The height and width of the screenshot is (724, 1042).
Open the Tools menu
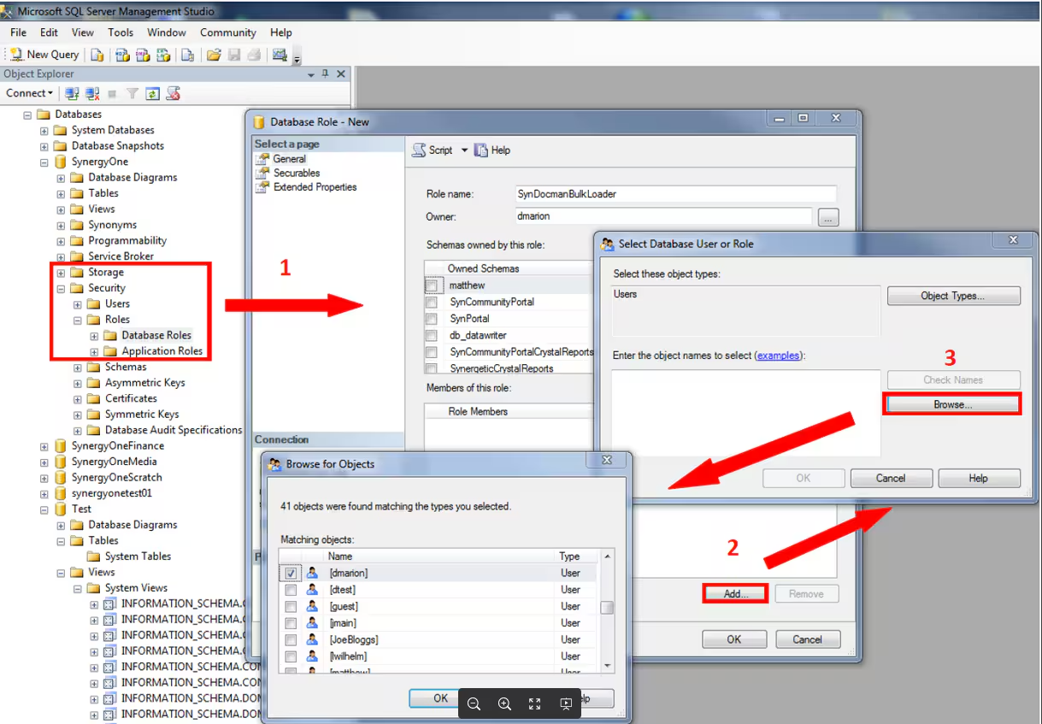[x=121, y=32]
